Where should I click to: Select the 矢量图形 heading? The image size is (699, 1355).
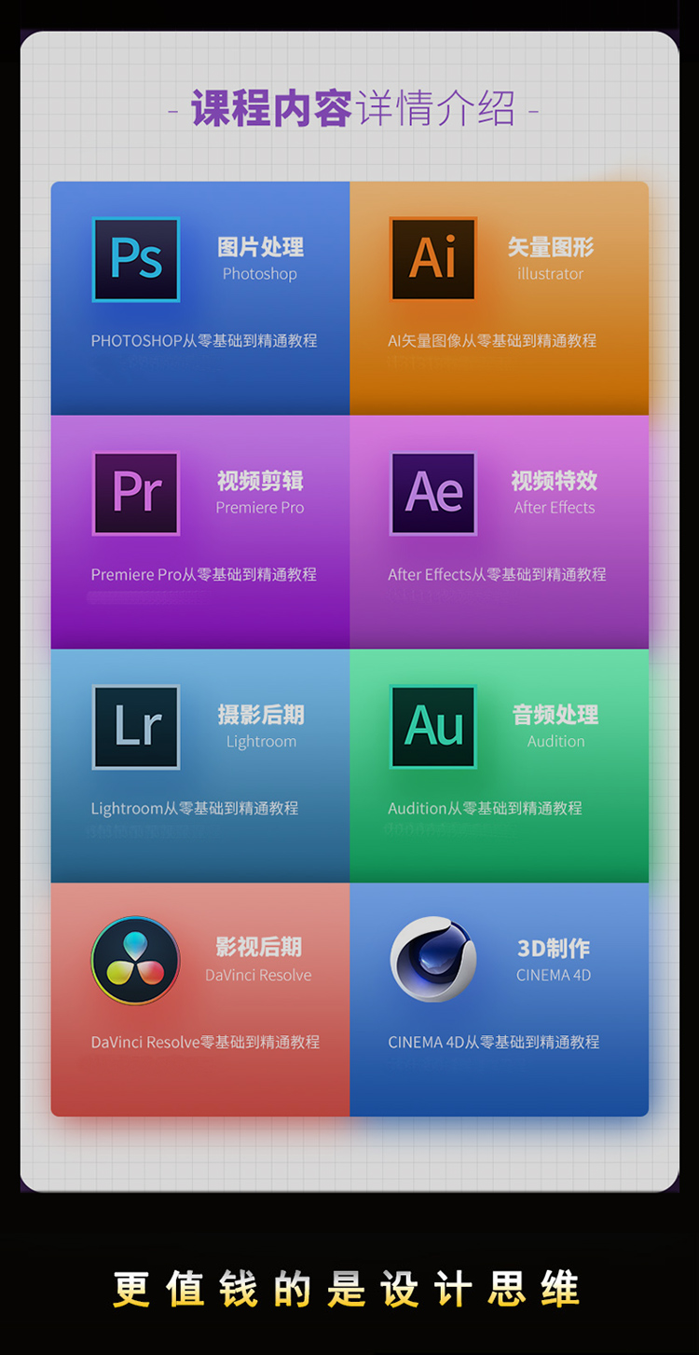[551, 247]
